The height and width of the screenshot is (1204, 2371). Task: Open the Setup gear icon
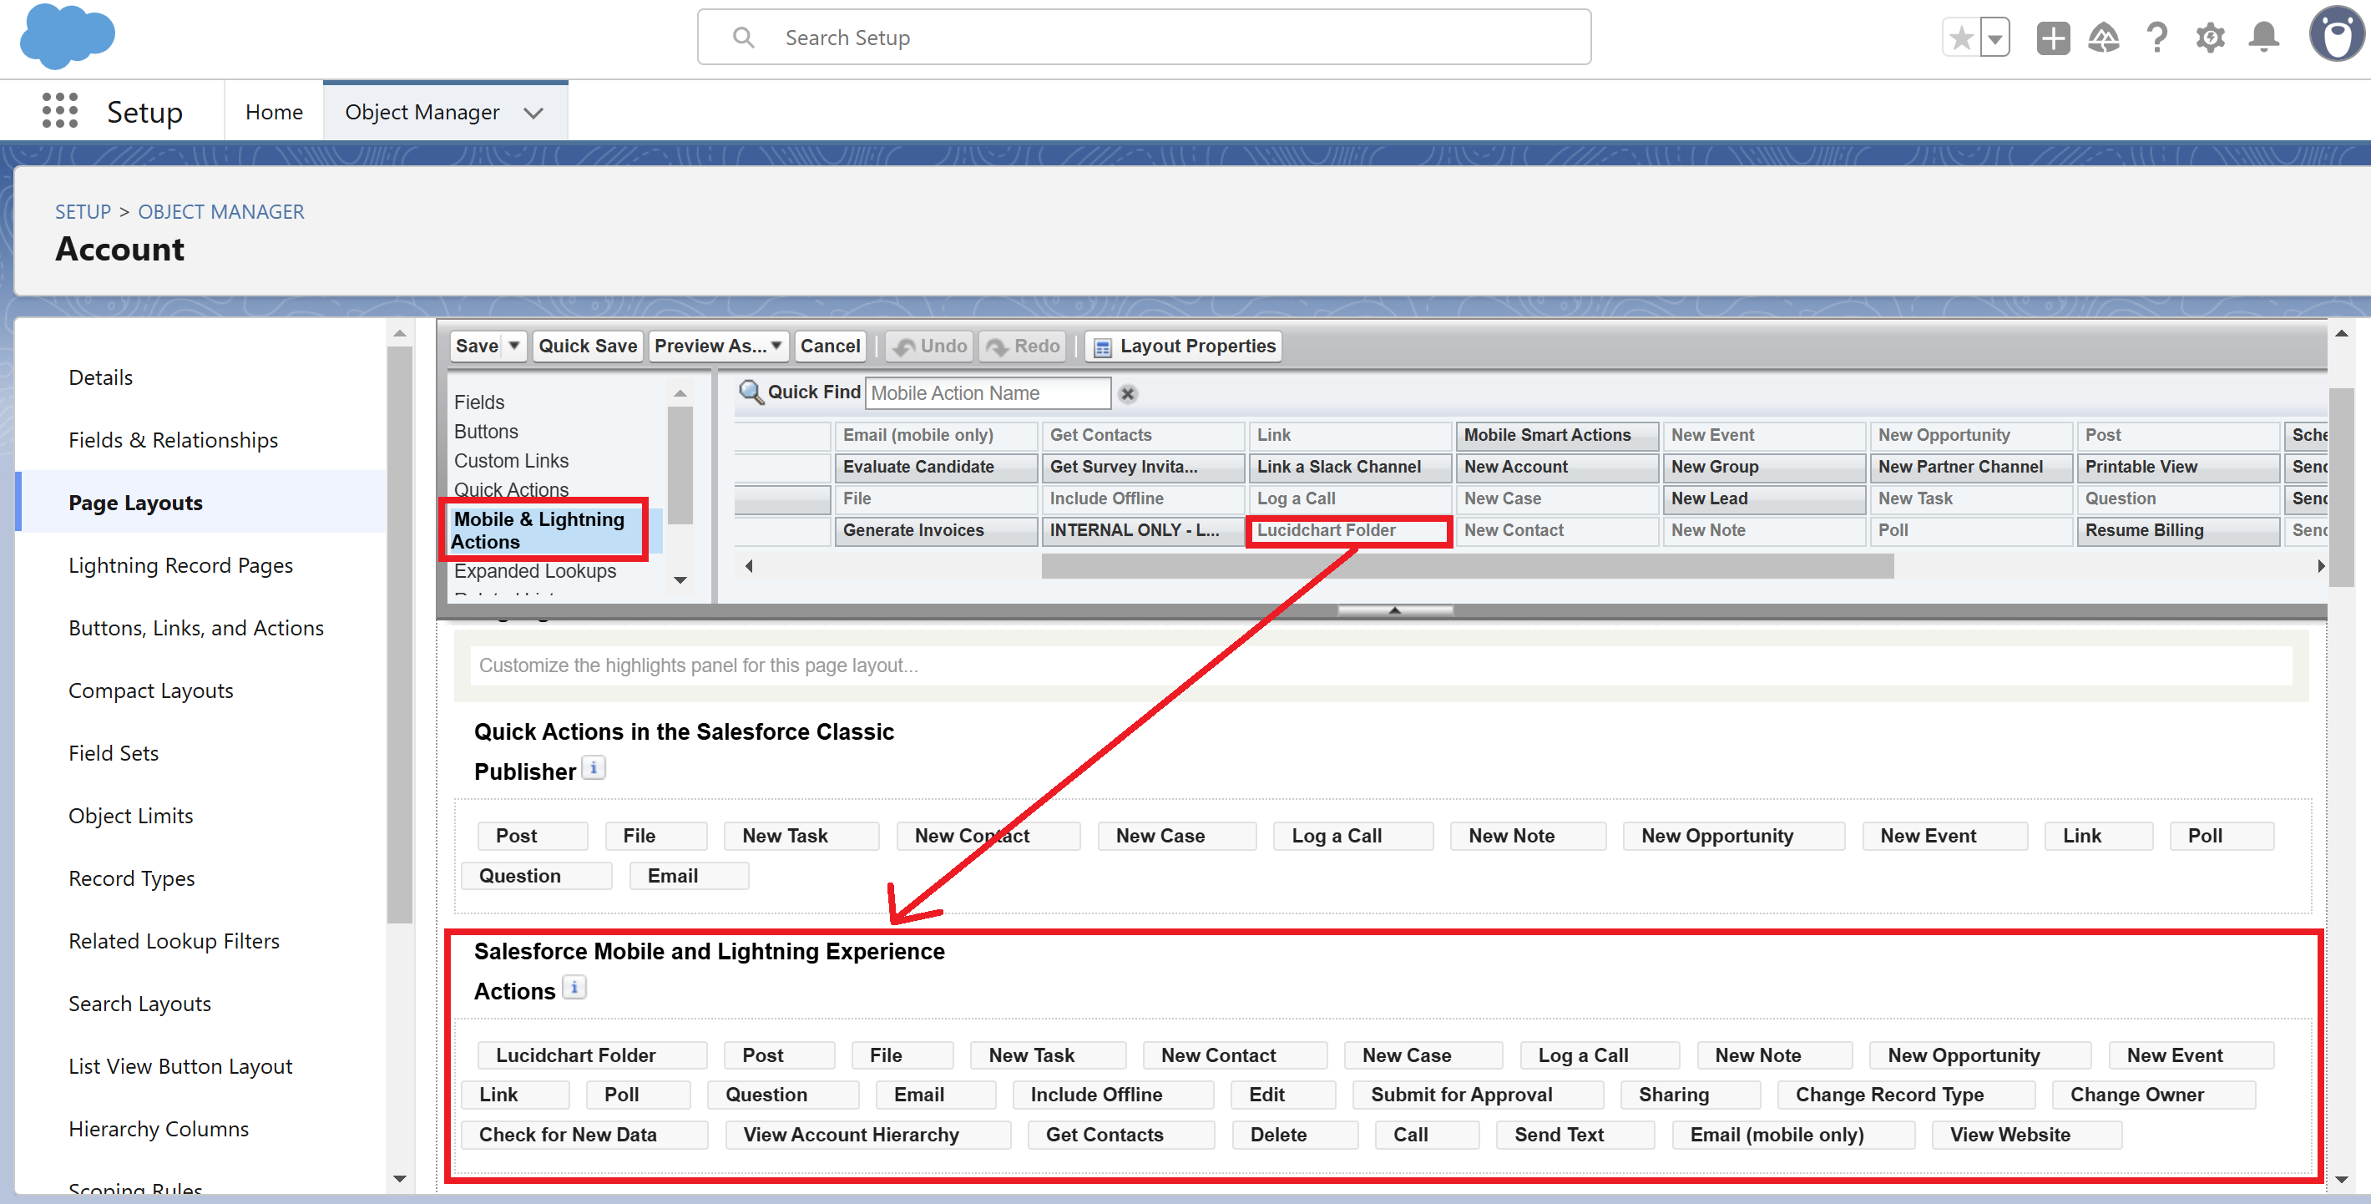(x=2210, y=38)
